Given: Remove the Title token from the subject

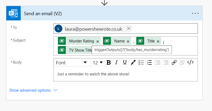Looking at the screenshot, I should (158, 41).
